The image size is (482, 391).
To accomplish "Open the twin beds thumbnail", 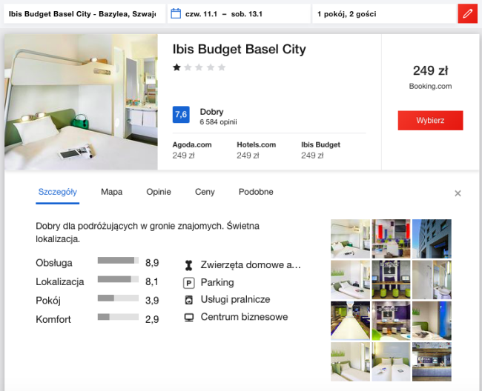I will [x=391, y=361].
